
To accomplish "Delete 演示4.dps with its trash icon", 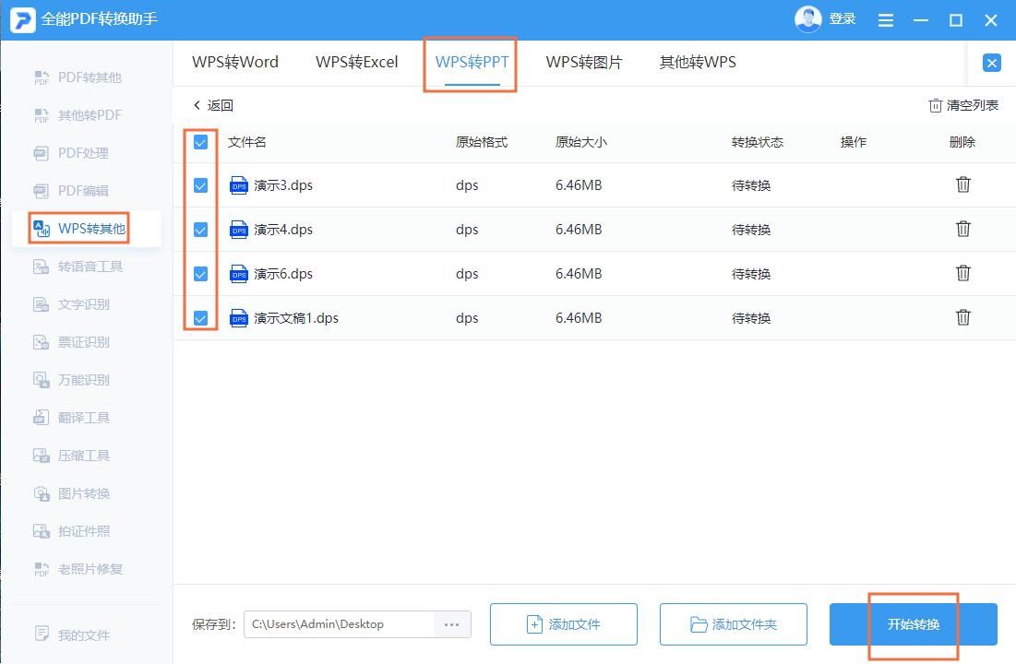I will (x=962, y=229).
